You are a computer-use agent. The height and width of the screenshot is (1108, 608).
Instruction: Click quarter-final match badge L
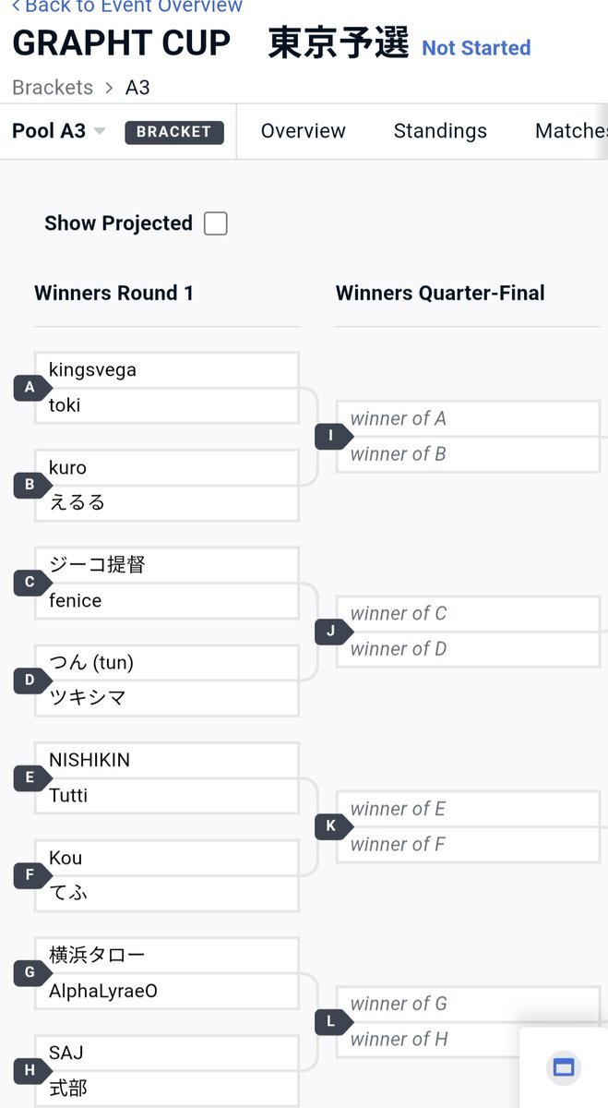point(333,1022)
